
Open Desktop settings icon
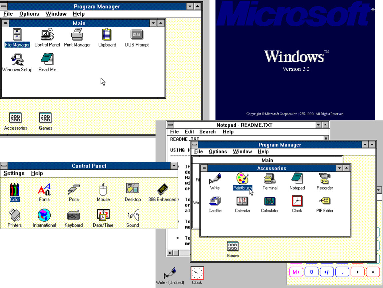click(x=133, y=192)
